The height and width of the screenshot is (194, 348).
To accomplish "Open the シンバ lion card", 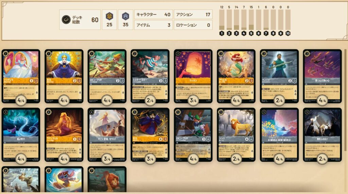I will coord(236,135).
